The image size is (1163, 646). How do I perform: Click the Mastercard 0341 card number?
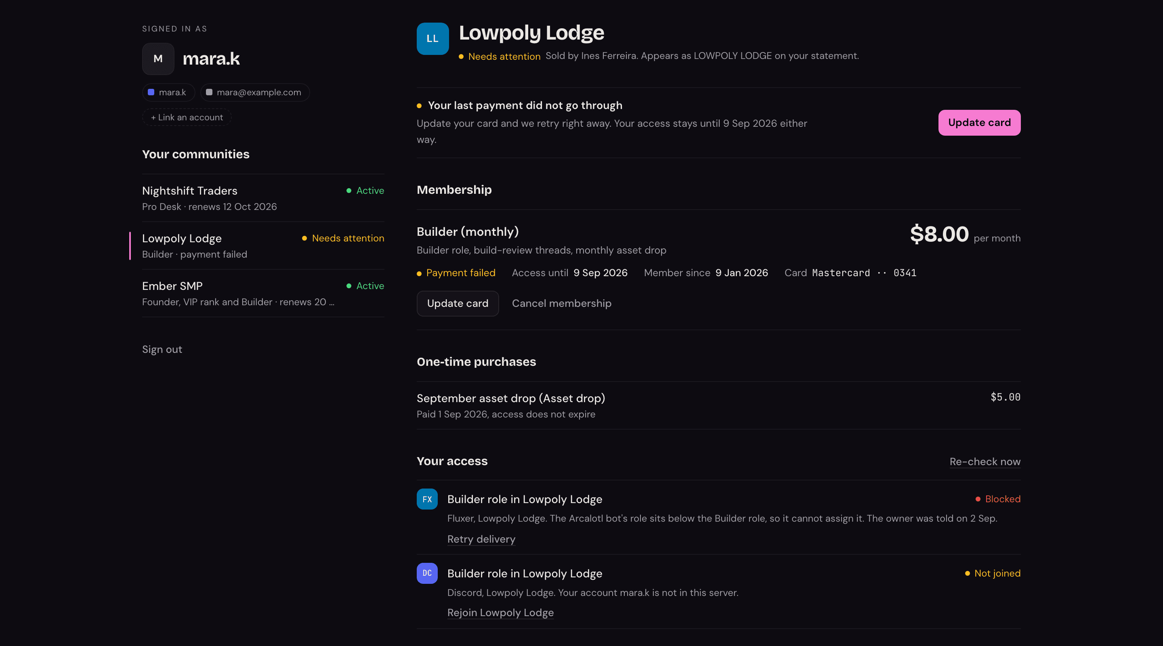pos(864,273)
